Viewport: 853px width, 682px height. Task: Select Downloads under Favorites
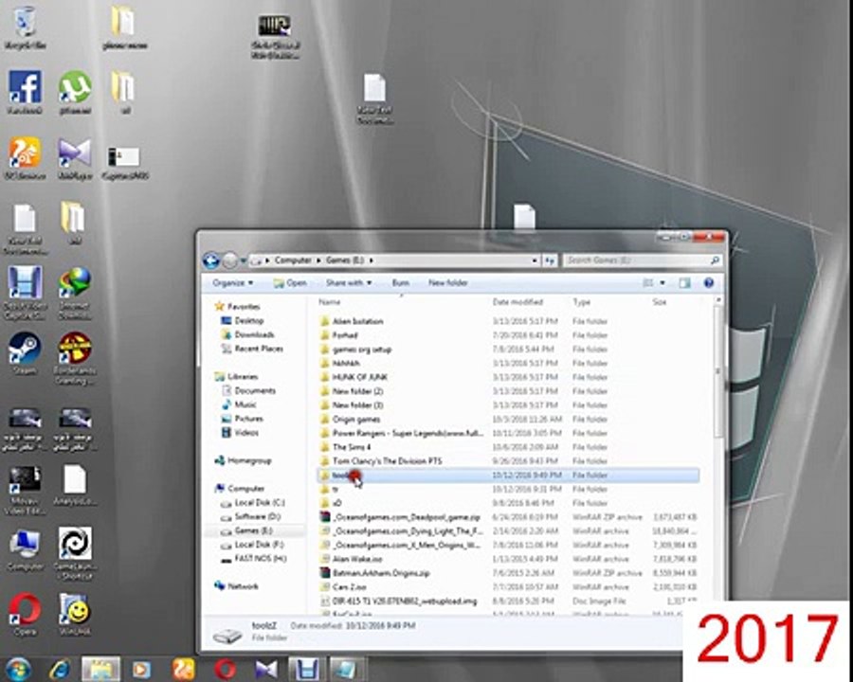pos(248,334)
